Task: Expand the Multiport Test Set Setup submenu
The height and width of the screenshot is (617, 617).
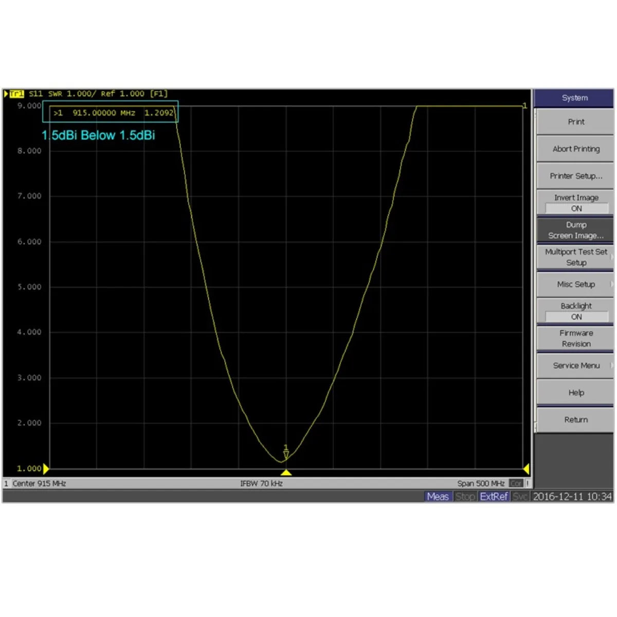Action: pyautogui.click(x=575, y=257)
